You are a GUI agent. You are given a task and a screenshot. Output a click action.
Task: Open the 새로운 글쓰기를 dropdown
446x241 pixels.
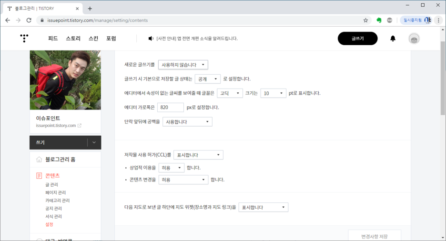point(183,65)
